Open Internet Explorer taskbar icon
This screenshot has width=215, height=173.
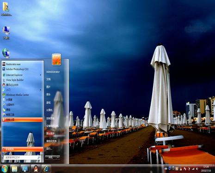46,169
